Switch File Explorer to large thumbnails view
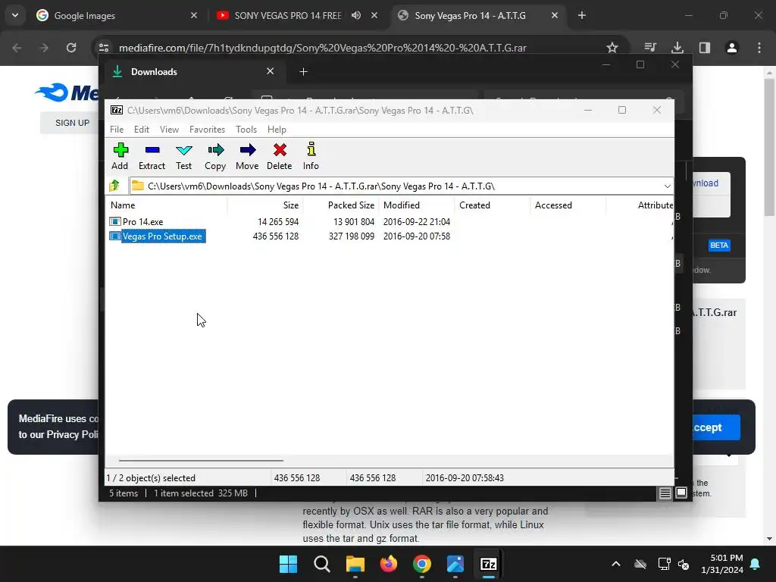 coord(681,493)
